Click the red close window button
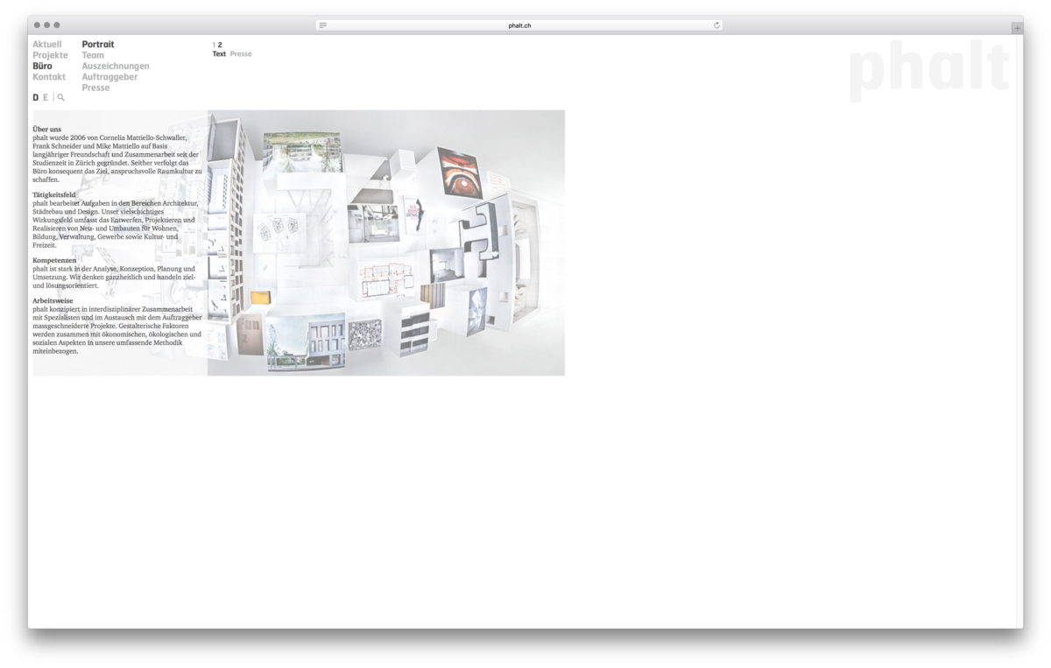This screenshot has height=668, width=1051. pyautogui.click(x=38, y=25)
